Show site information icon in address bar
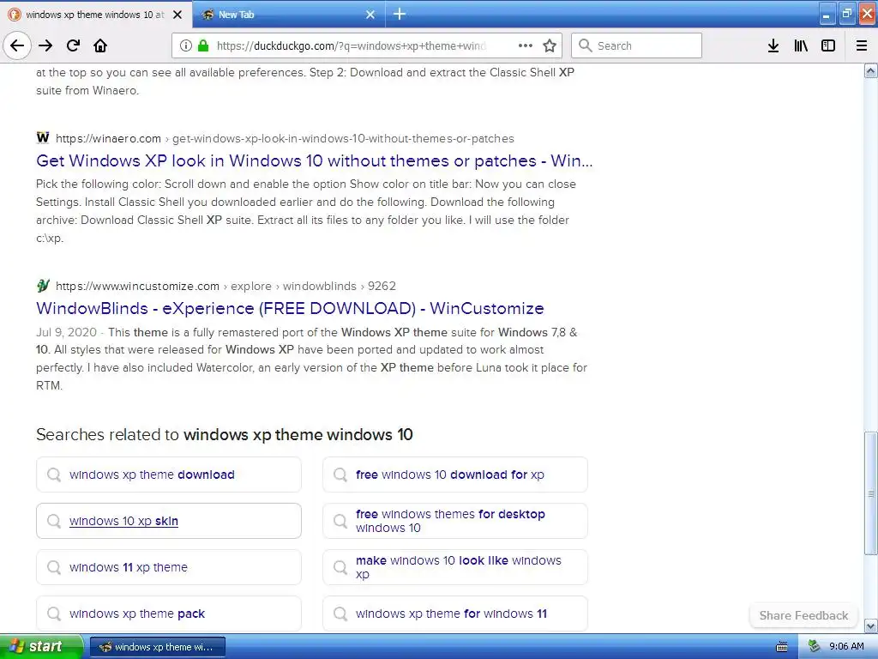This screenshot has width=878, height=659. (186, 45)
